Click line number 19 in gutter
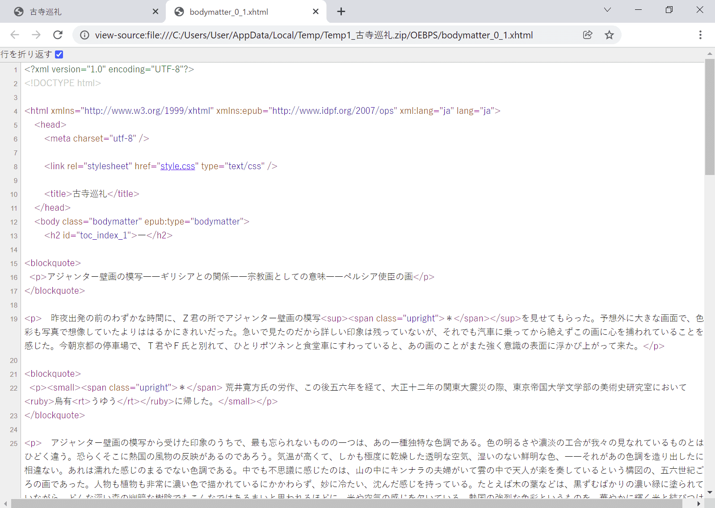715x508 pixels. pyautogui.click(x=14, y=319)
